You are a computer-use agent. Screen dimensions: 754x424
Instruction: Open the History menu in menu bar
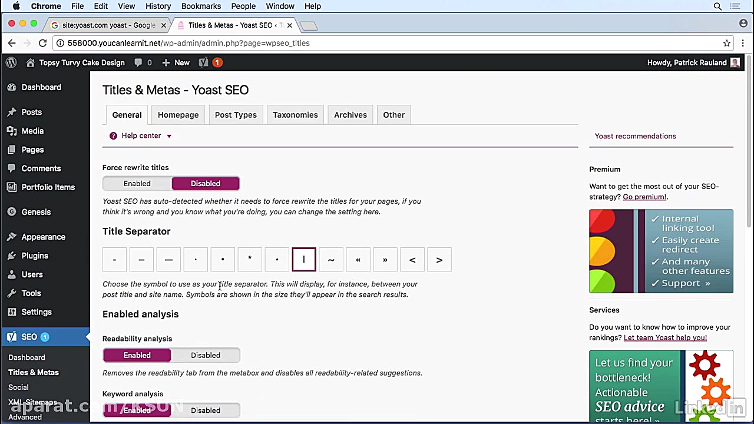(x=158, y=6)
